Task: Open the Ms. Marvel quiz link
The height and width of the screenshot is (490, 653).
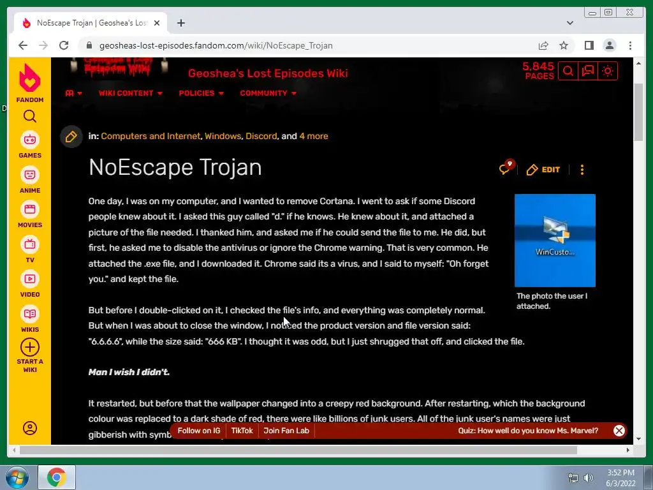Action: pos(528,431)
